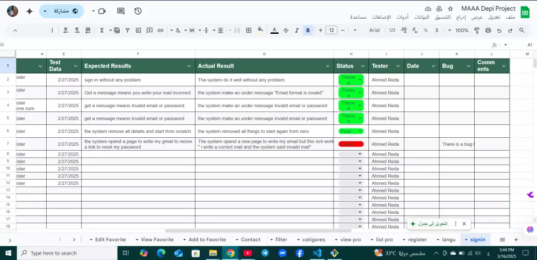537x260 pixels.
Task: Click the Gemini sparkle icon
Action: coord(29,11)
